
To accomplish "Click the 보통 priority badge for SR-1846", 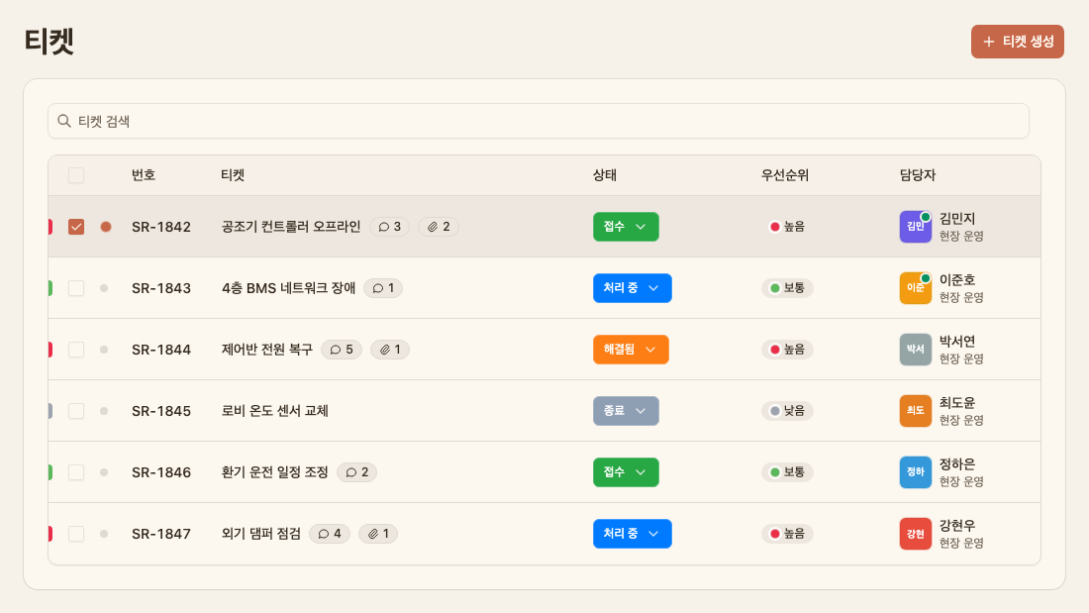I will tap(787, 472).
